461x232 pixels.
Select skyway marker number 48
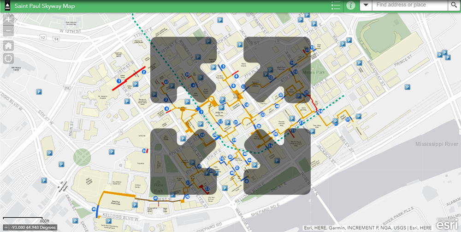click(277, 106)
